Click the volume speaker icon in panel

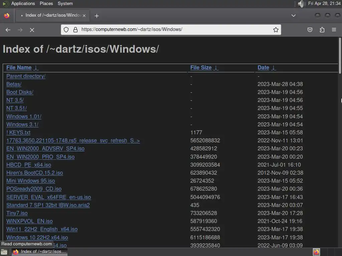point(301,4)
